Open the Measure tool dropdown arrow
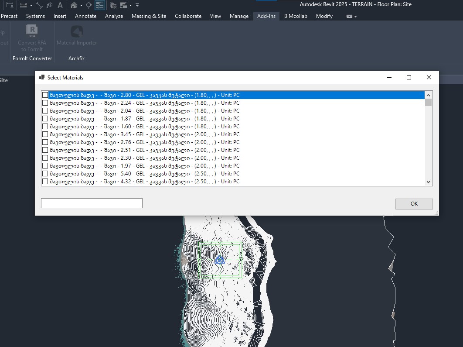The width and height of the screenshot is (463, 347). pos(31,5)
